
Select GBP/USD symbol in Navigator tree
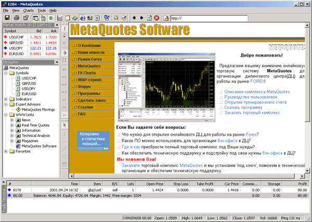click(29, 83)
